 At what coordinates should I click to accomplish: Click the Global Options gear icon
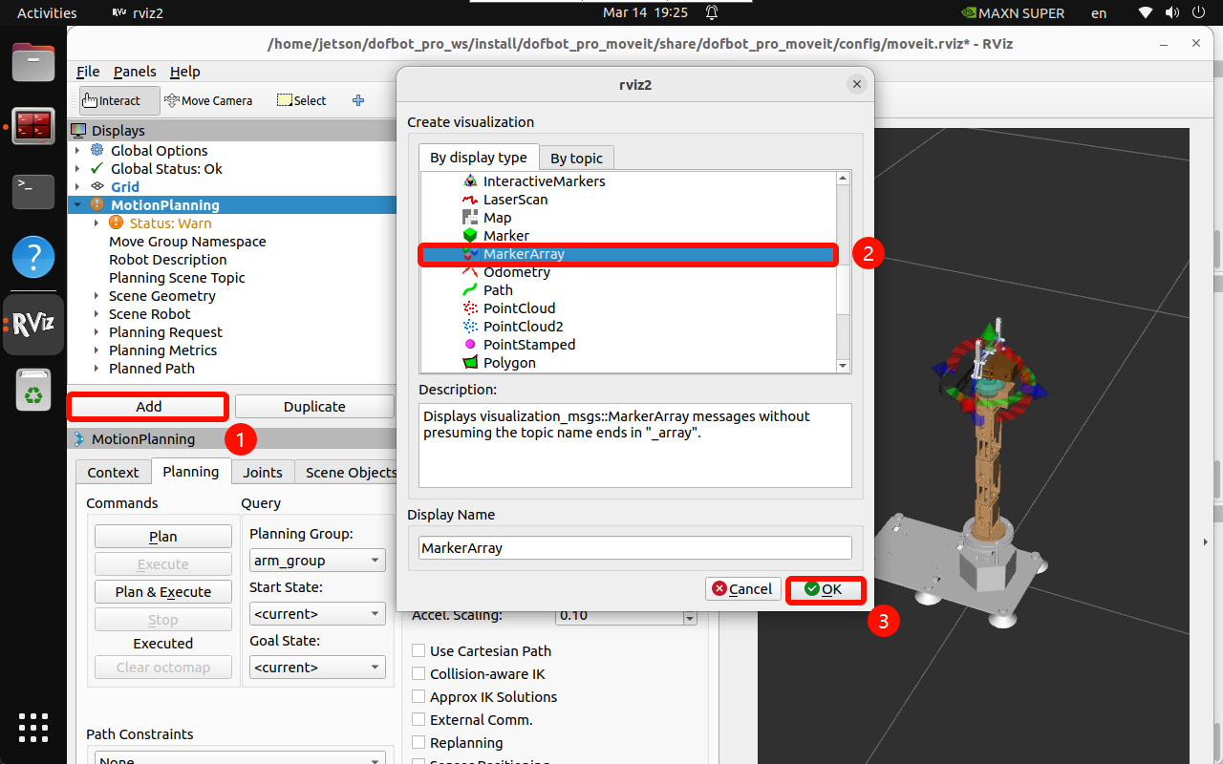point(97,150)
